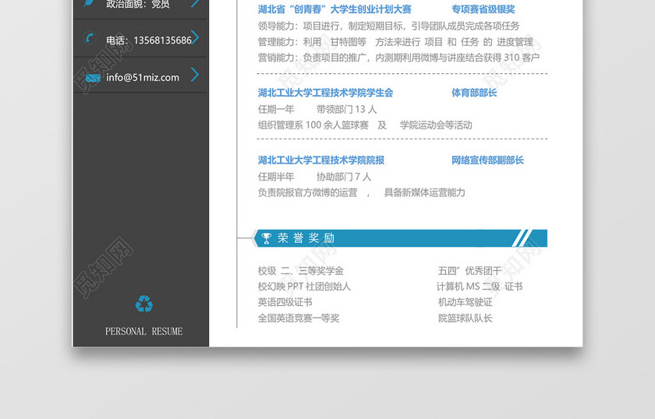Click the 荣誉奖励 section header bar
Viewport: 655px width, 419px height.
click(401, 238)
